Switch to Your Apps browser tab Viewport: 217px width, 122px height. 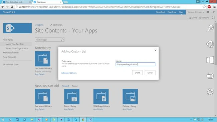tap(47, 2)
